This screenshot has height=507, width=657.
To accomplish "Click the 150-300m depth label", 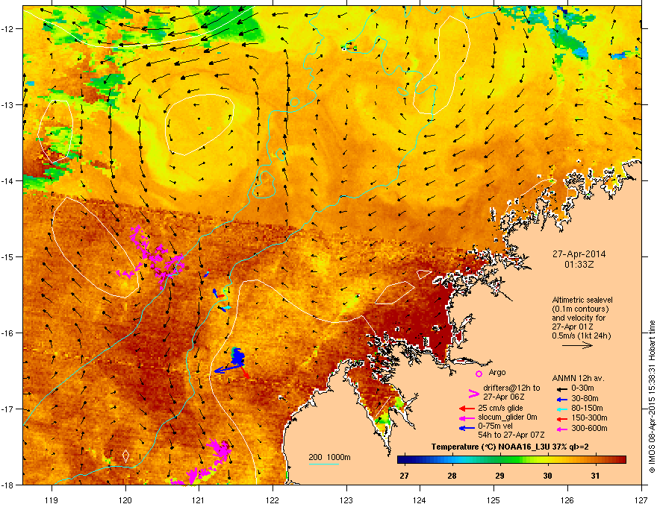I will point(589,418).
